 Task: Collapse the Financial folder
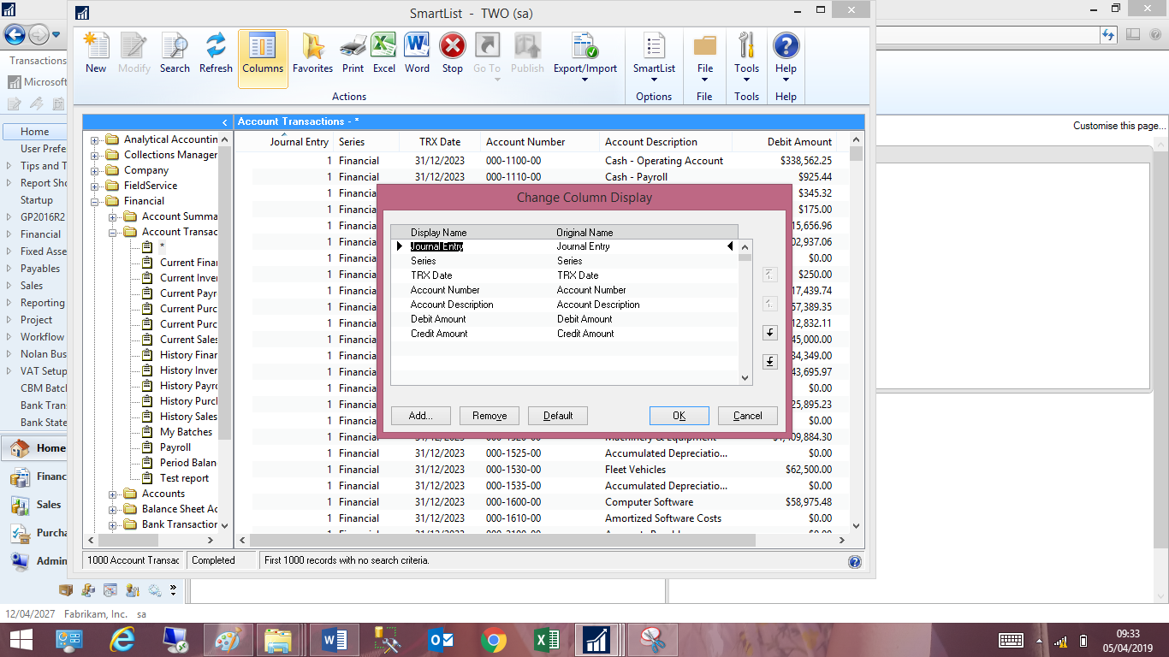pyautogui.click(x=95, y=201)
